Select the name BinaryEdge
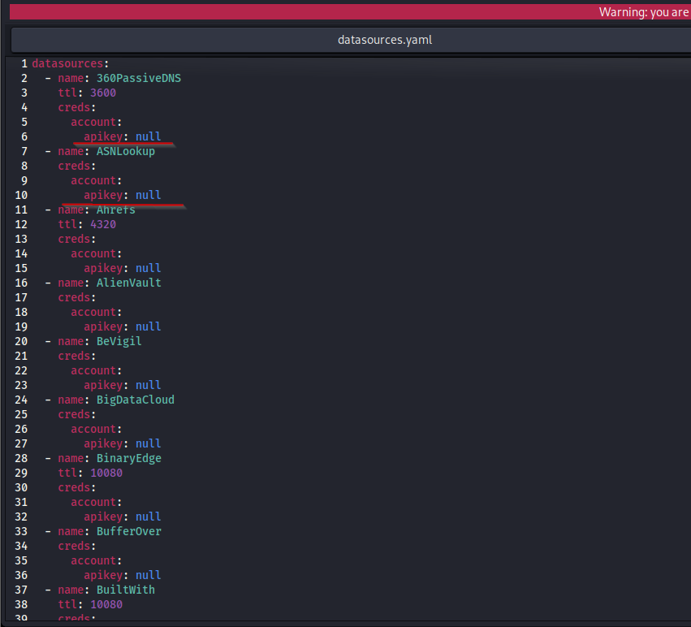 click(128, 458)
